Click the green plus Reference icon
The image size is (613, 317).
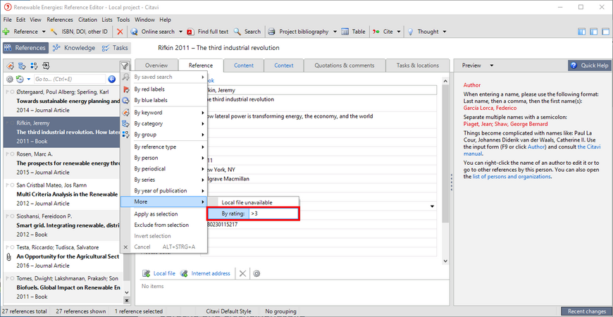(6, 32)
